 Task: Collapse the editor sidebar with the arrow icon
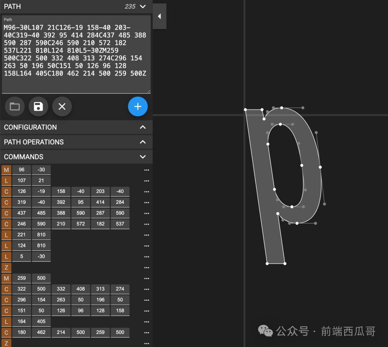(x=159, y=16)
